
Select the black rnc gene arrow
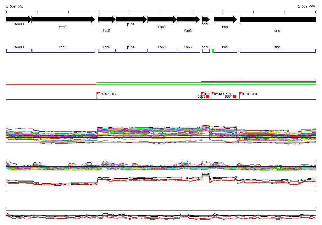pos(225,20)
